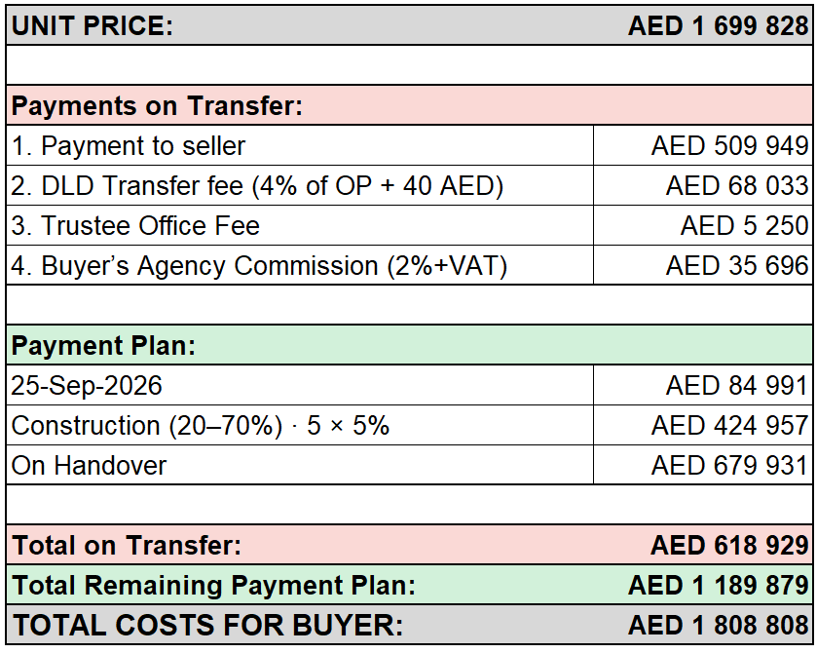Select the 25-Sep-2026 date cell
The height and width of the screenshot is (653, 817).
300,385
